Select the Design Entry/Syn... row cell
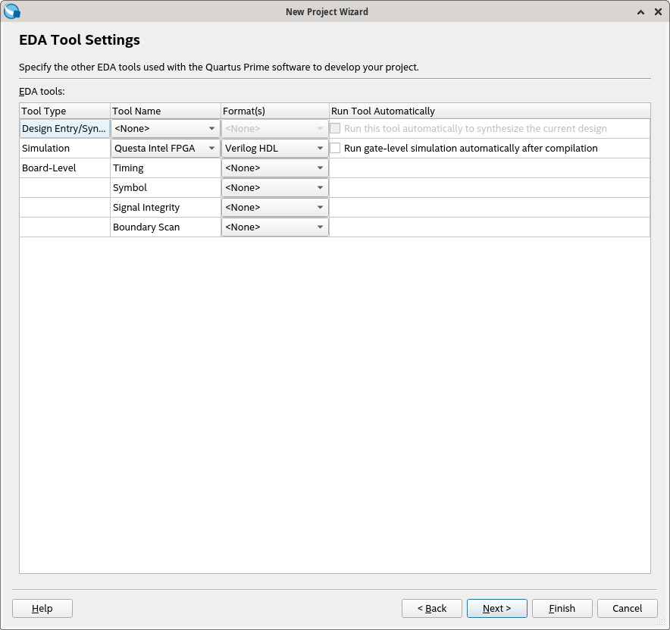Viewport: 670px width, 630px height. (x=64, y=128)
